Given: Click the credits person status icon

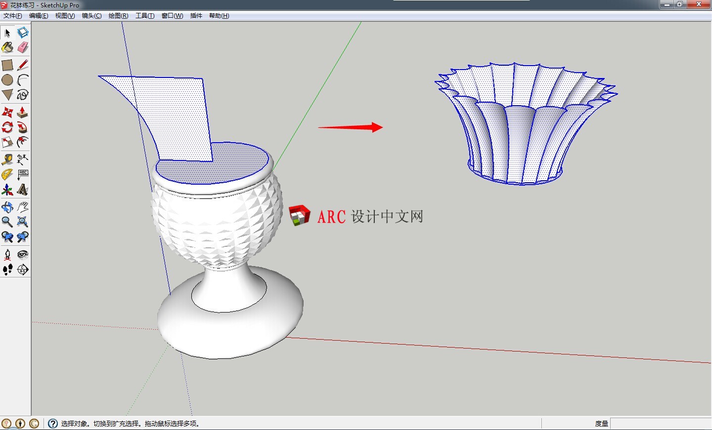Looking at the screenshot, I should click(x=20, y=424).
